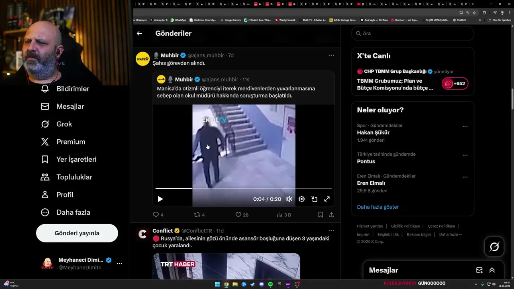Viewport: 514px width, 289px height.
Task: Go back with the Gönderiler arrow
Action: (139, 33)
